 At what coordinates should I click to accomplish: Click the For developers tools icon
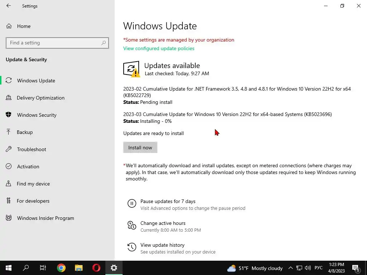[9, 201]
